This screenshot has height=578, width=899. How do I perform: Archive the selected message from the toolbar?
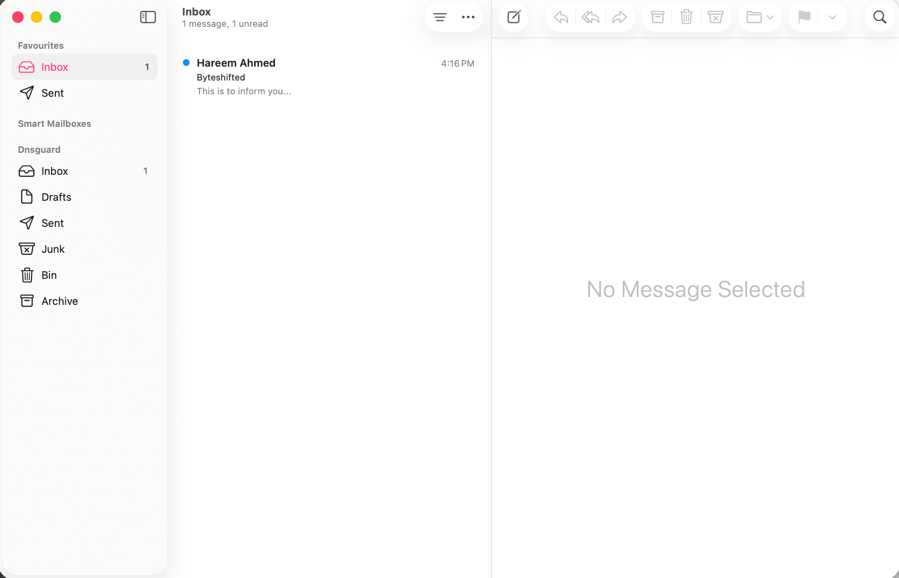pyautogui.click(x=658, y=17)
